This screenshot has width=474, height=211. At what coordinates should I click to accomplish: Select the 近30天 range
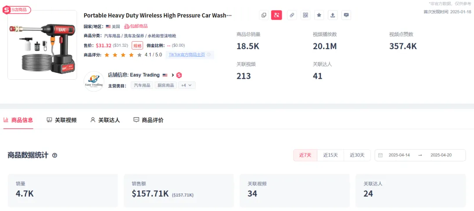click(x=357, y=155)
